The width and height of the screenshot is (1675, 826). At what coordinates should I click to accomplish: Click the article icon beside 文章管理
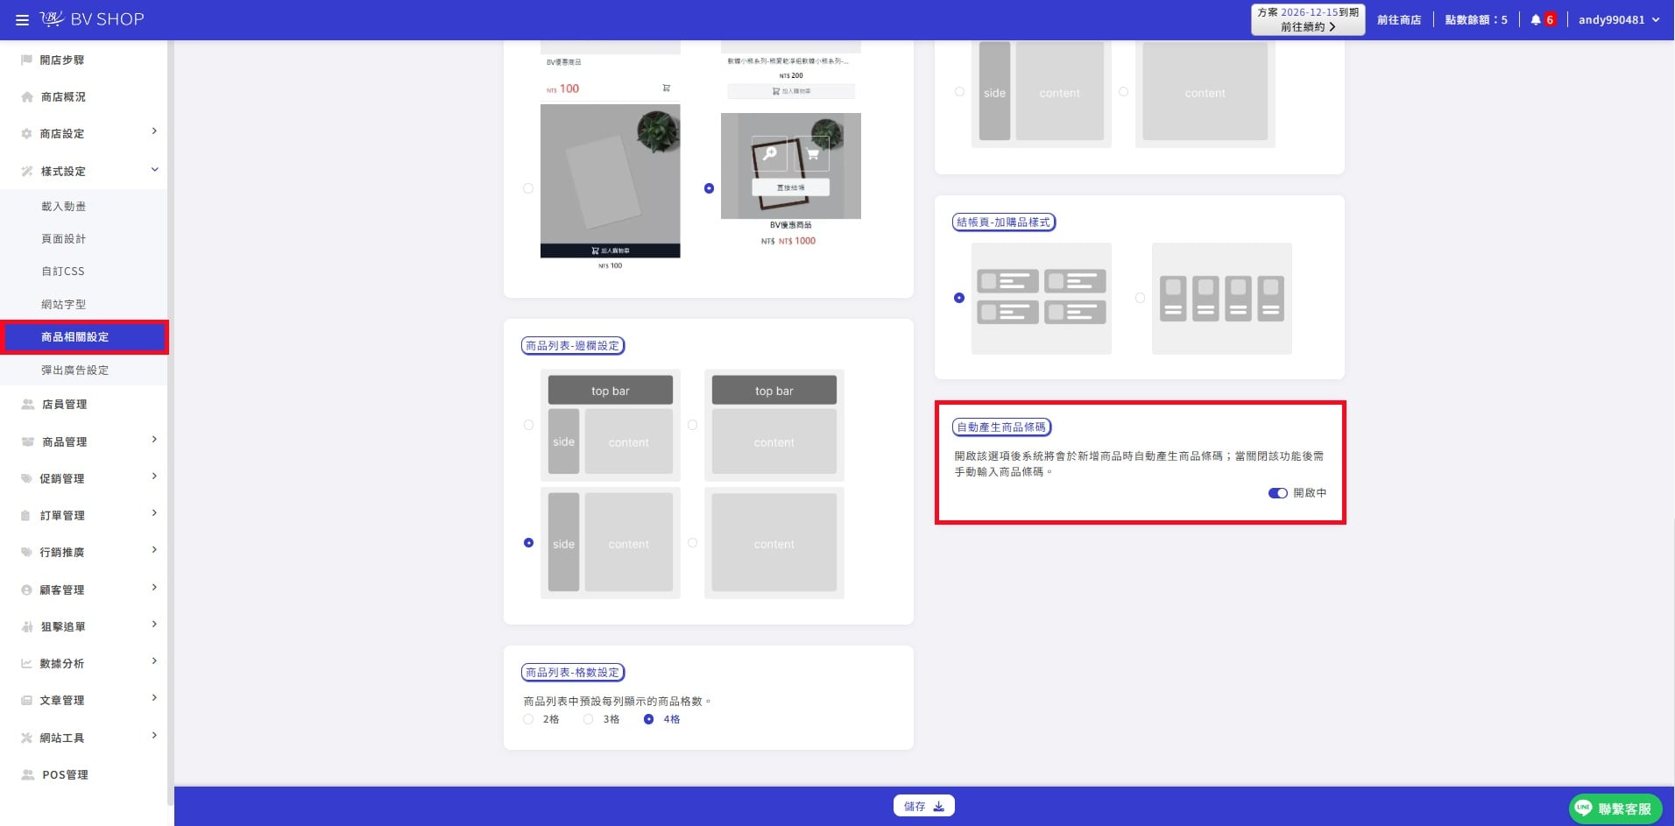[26, 701]
